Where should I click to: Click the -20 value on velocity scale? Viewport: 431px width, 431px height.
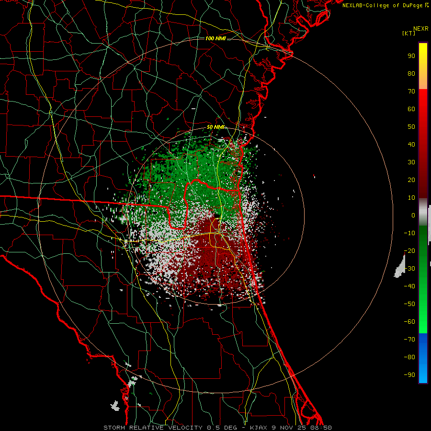tap(409, 251)
